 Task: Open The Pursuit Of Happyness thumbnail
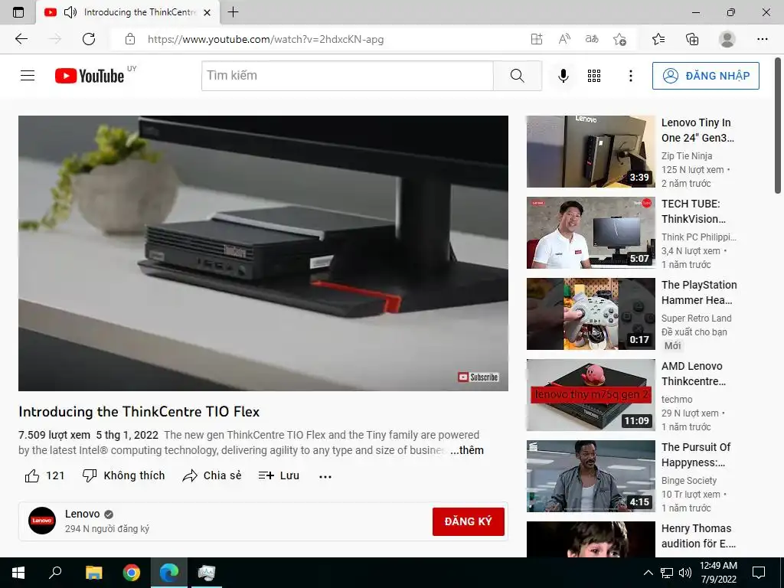pos(590,476)
